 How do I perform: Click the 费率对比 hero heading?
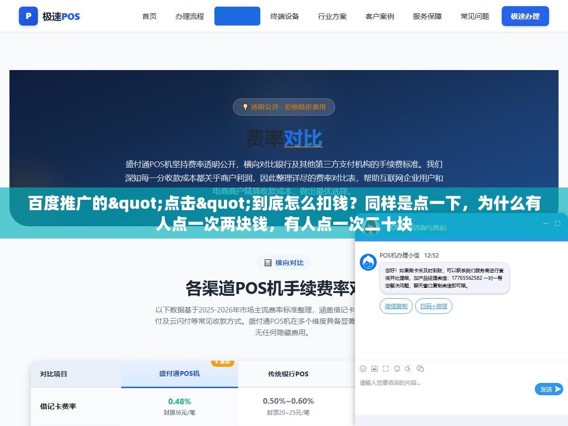point(284,139)
